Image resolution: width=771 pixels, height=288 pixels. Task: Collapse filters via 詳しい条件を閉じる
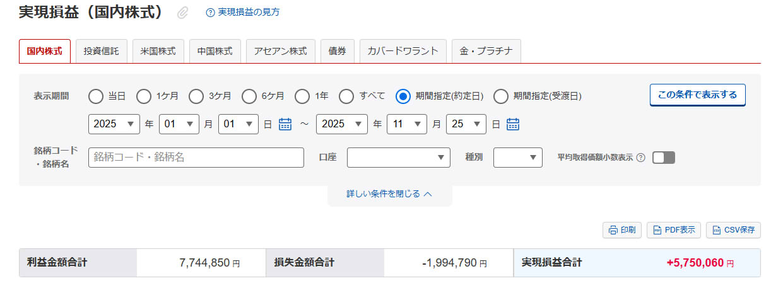coord(389,193)
